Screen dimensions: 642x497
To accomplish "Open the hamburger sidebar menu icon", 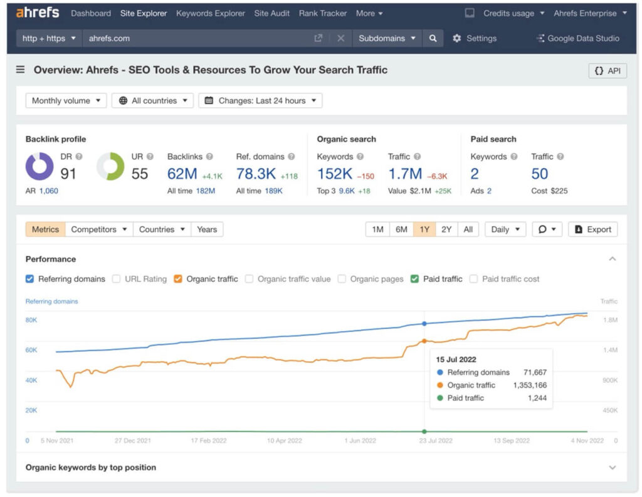I will (x=21, y=70).
